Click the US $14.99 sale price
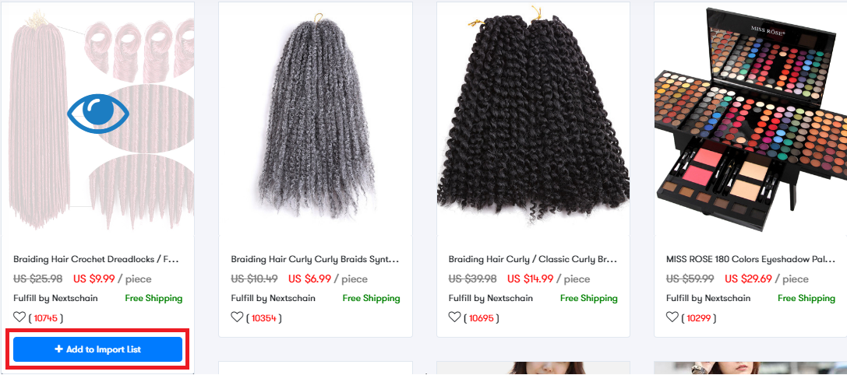 tap(531, 279)
